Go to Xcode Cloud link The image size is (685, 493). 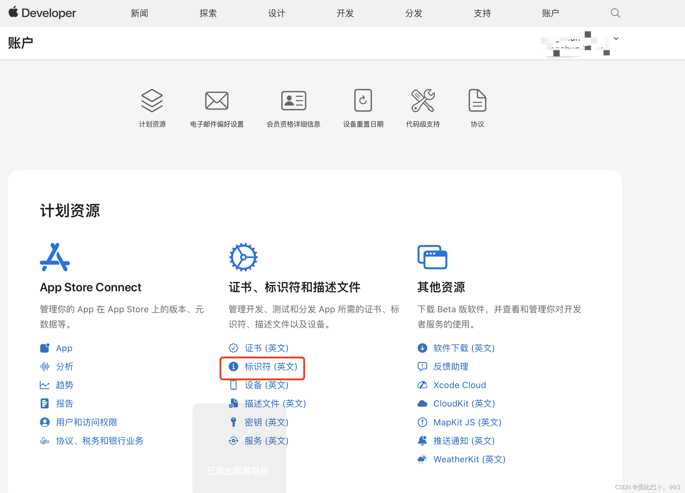pos(459,385)
